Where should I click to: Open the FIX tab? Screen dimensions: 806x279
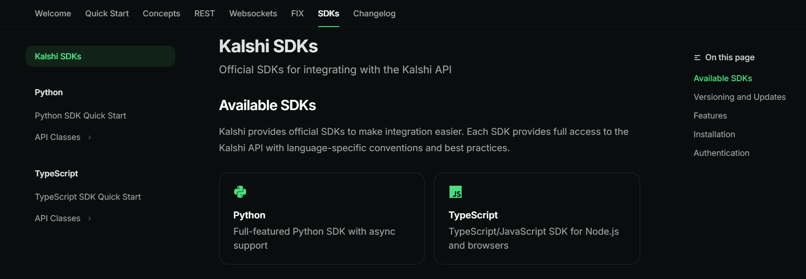[297, 14]
